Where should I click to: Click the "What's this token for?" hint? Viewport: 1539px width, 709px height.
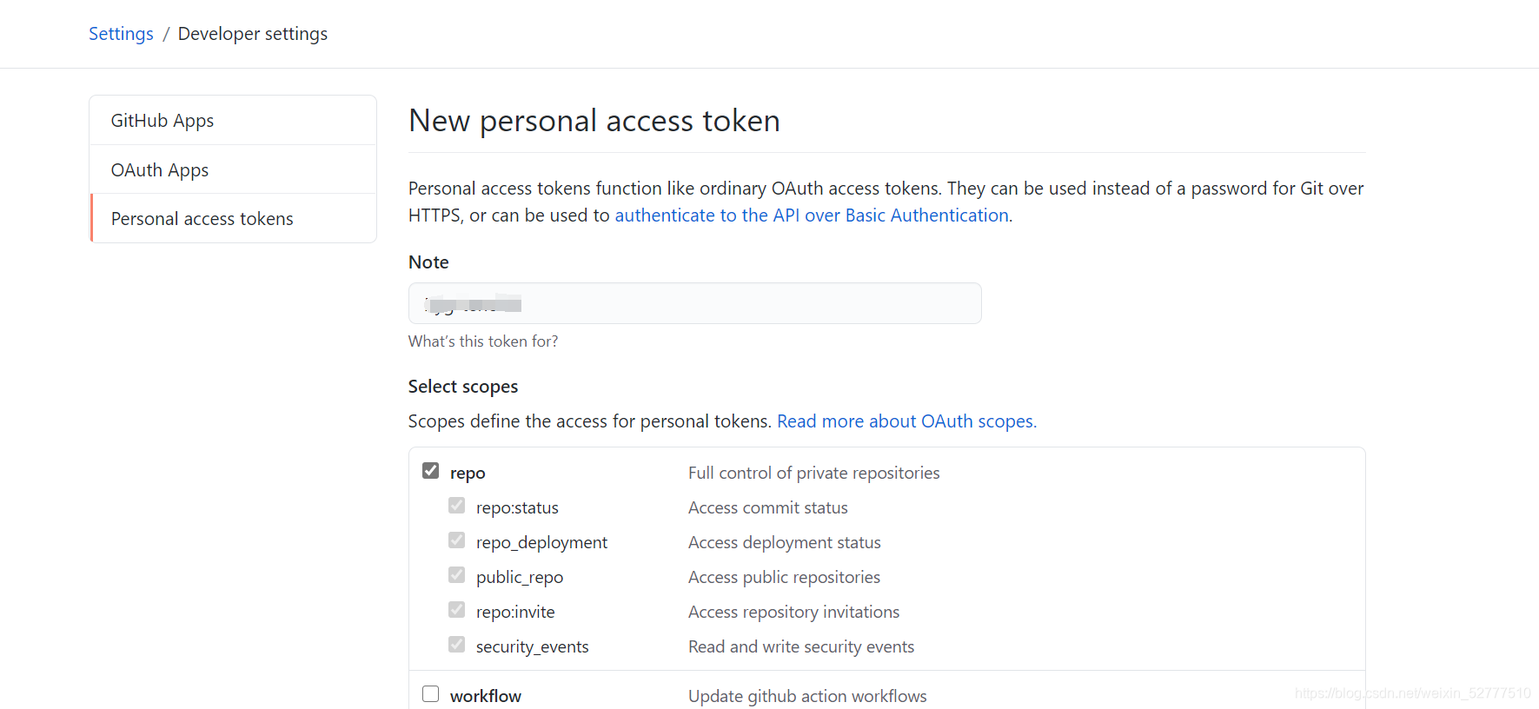(x=483, y=341)
